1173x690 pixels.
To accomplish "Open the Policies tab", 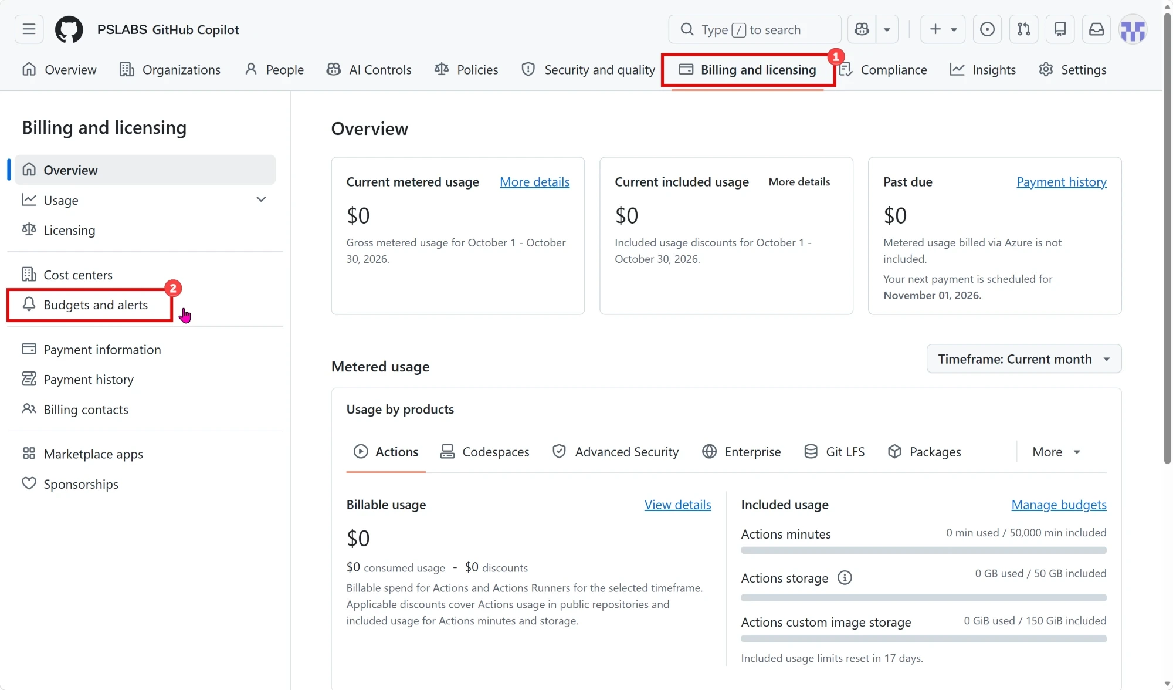I will point(466,69).
